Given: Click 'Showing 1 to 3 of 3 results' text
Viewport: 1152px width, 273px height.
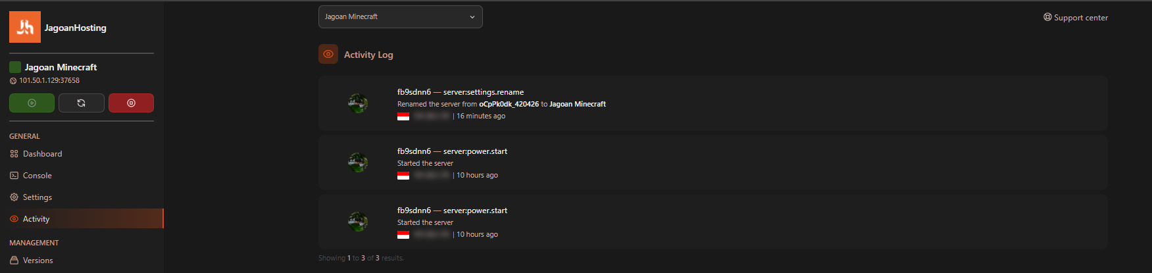Looking at the screenshot, I should (x=361, y=258).
